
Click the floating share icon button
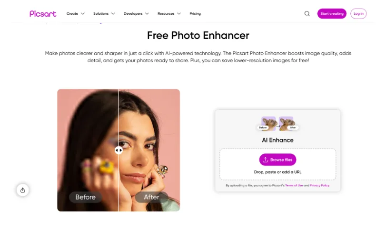(x=23, y=190)
